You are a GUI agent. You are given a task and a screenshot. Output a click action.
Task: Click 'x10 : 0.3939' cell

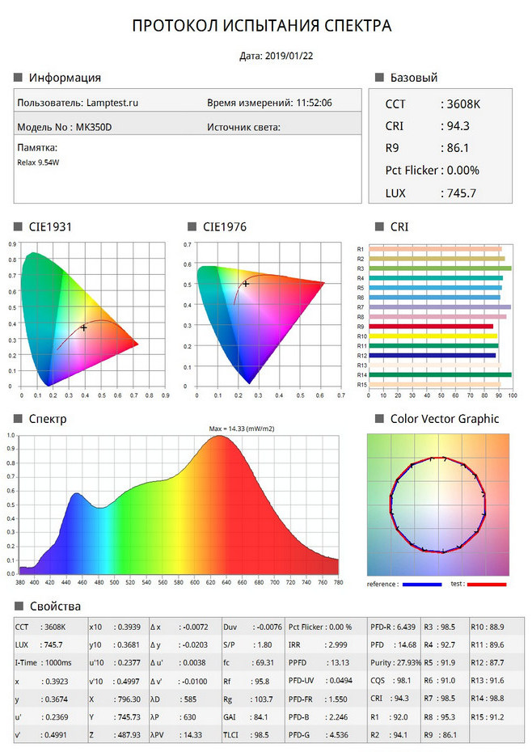[115, 627]
